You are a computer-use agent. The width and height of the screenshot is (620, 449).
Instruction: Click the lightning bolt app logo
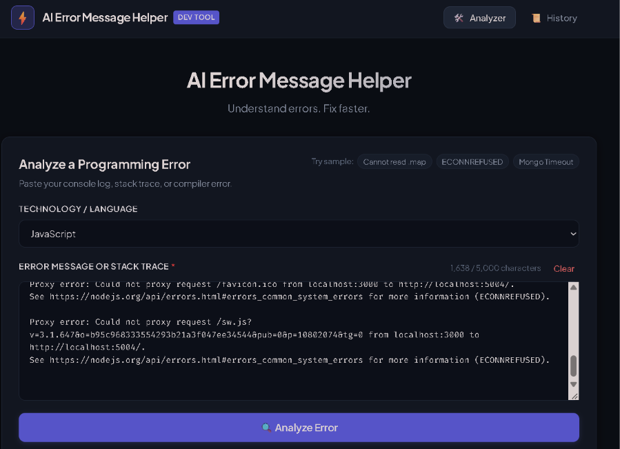click(x=23, y=18)
